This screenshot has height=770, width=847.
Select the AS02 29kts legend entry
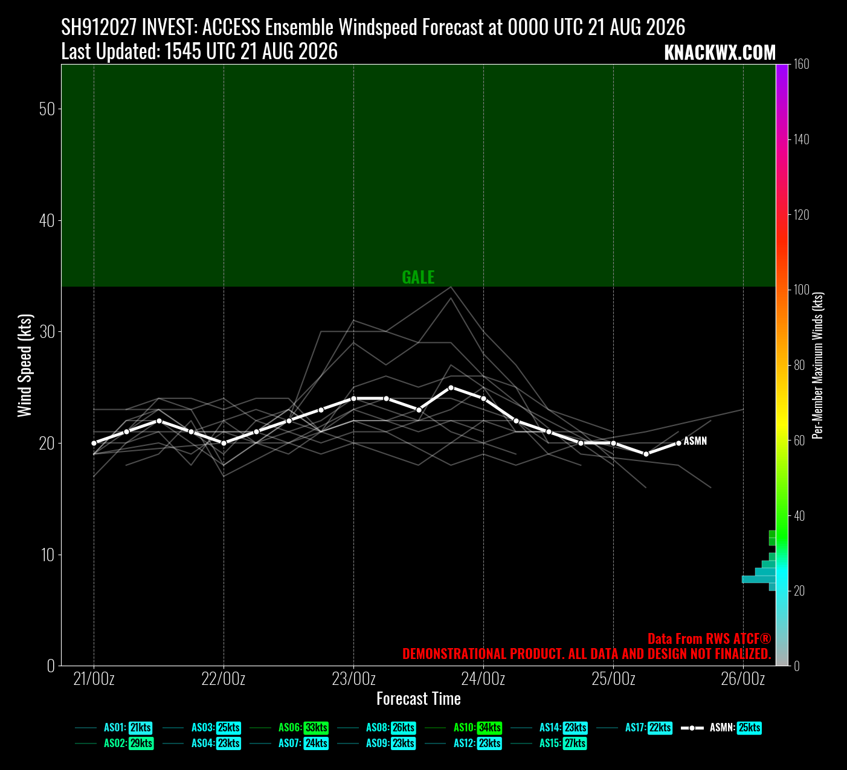pyautogui.click(x=114, y=743)
